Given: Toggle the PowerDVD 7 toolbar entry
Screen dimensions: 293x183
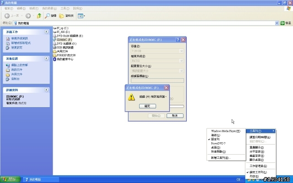Looking at the screenshot, I should point(226,143).
